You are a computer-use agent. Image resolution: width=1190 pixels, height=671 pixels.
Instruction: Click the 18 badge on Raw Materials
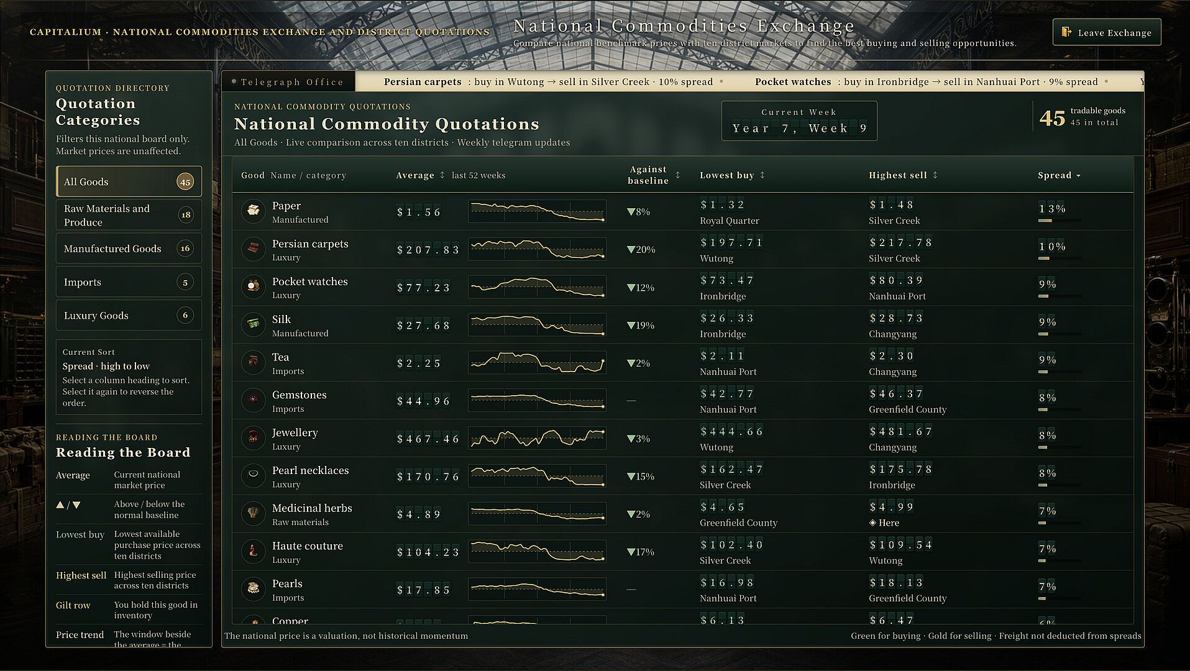point(185,215)
